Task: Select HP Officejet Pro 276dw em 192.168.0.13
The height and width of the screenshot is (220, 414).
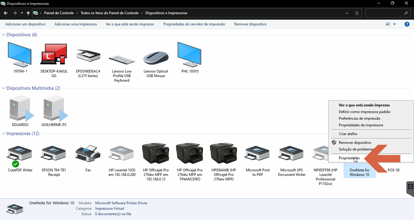Action: coord(156,154)
